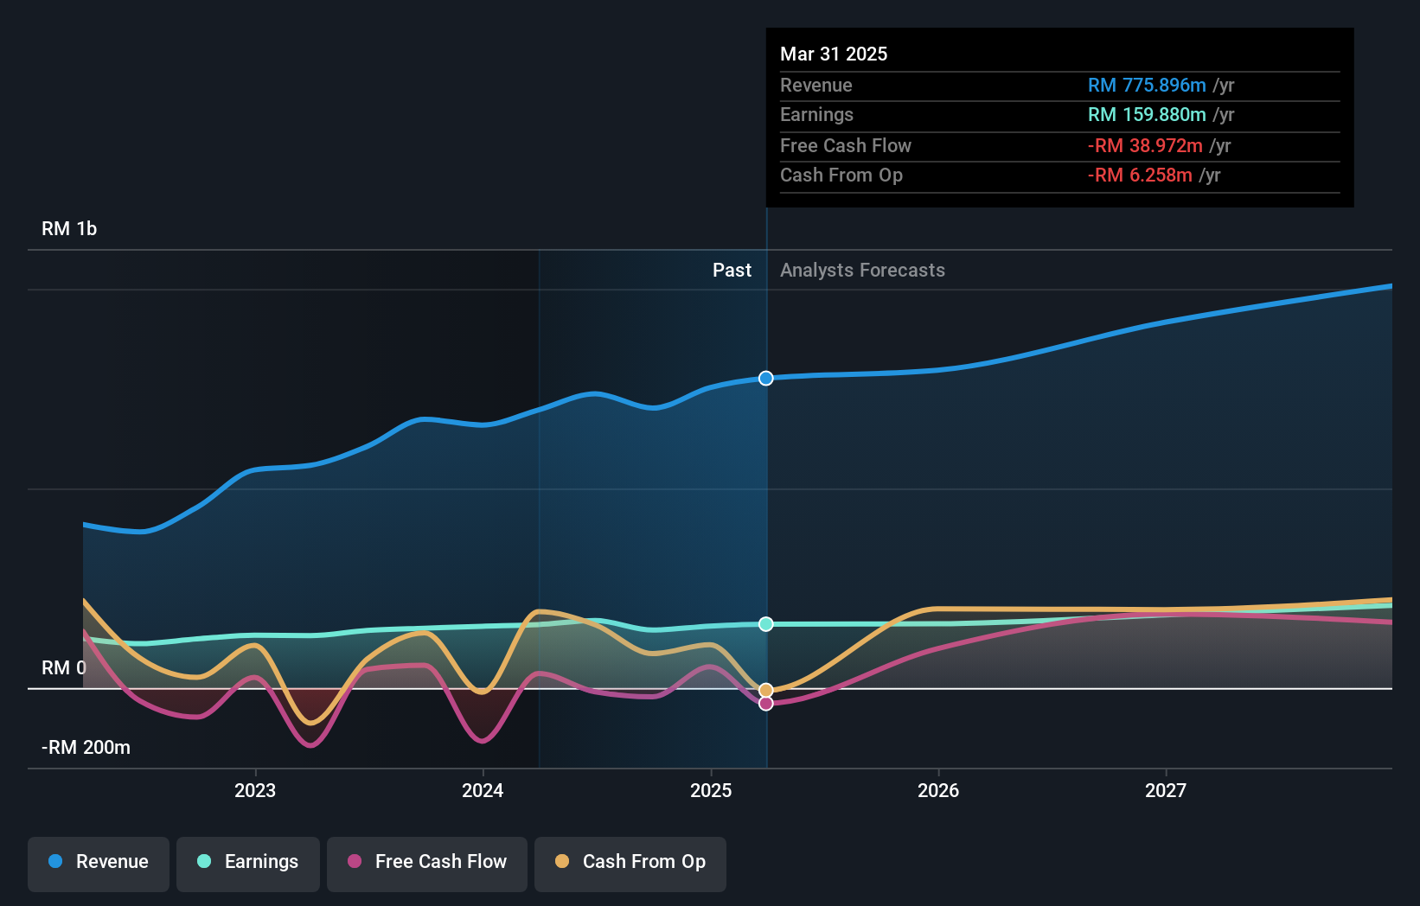The height and width of the screenshot is (906, 1420).
Task: Click the 2026 label on the time axis
Action: point(939,789)
